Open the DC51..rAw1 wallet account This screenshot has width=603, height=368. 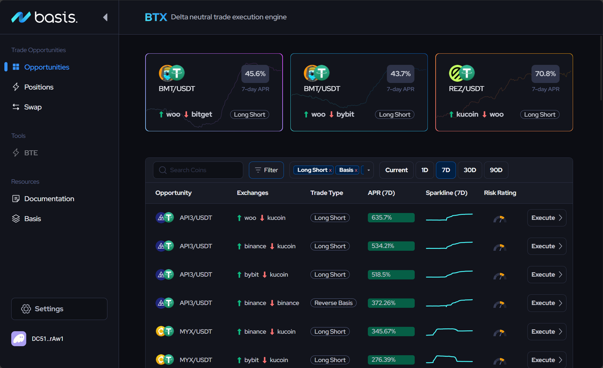click(x=47, y=339)
